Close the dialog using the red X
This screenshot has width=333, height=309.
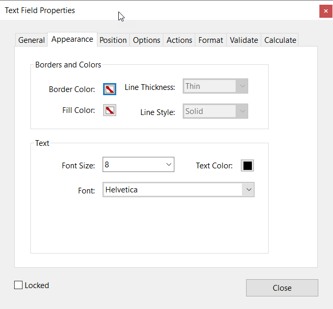pos(326,10)
